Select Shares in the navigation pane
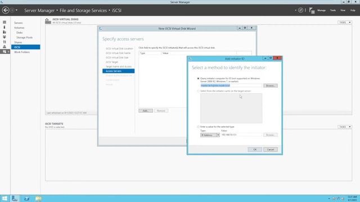 [x=18, y=43]
